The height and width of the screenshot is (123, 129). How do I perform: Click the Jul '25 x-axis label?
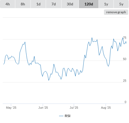[74, 108]
